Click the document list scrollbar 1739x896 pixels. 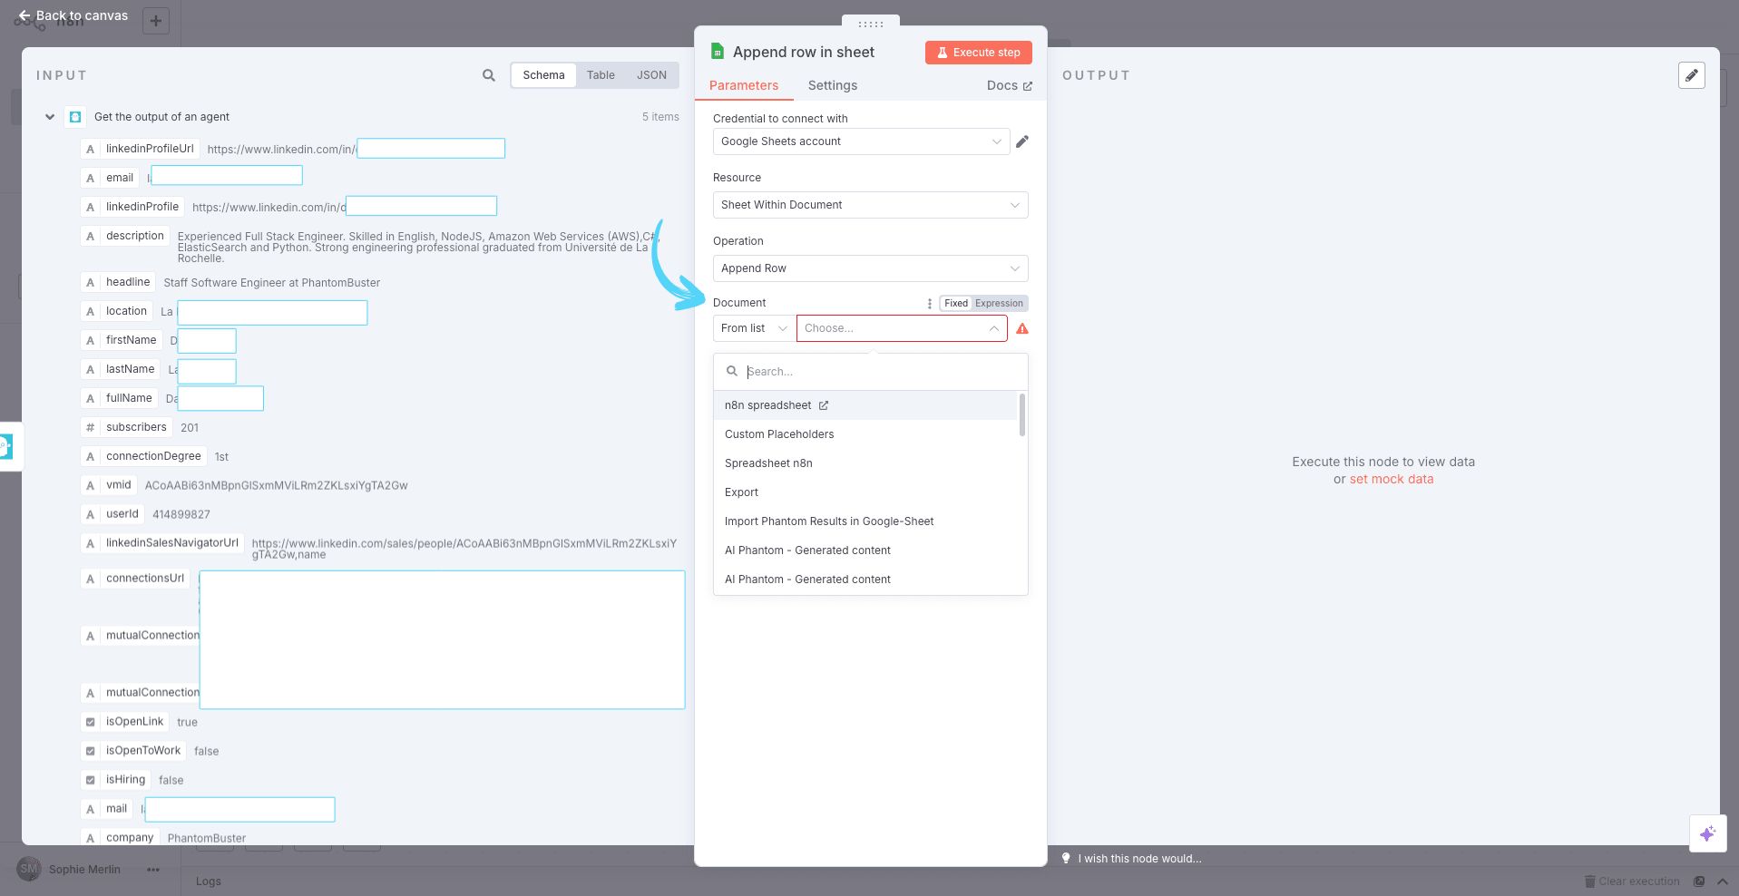tap(1022, 414)
